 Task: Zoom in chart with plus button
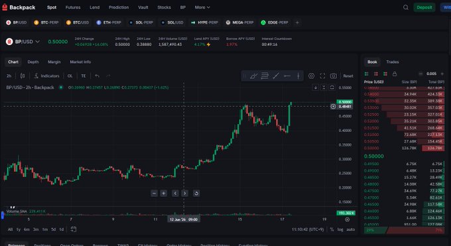pos(163,194)
